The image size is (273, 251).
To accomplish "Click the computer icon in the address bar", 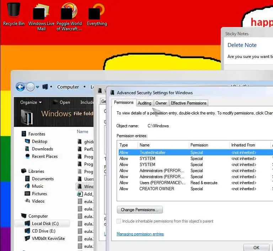I will 45,86.
